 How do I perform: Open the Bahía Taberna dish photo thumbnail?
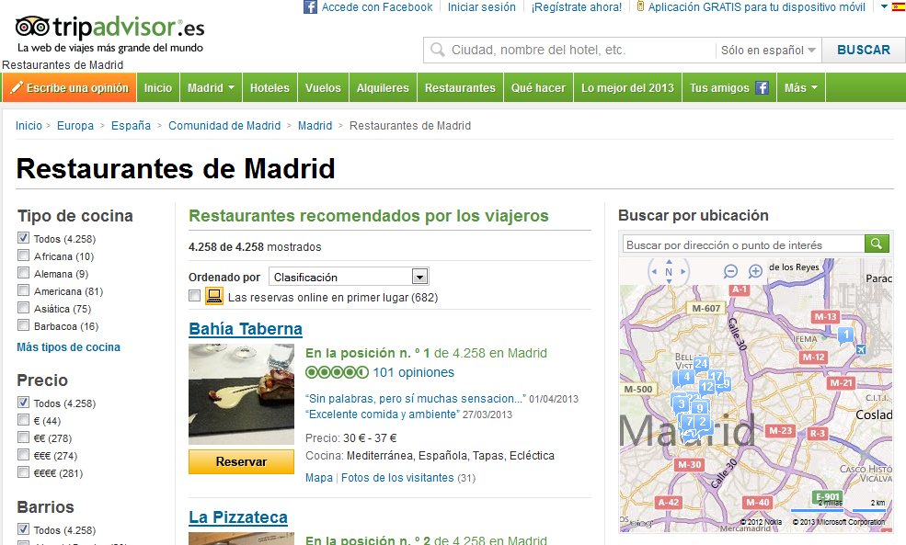pyautogui.click(x=242, y=393)
